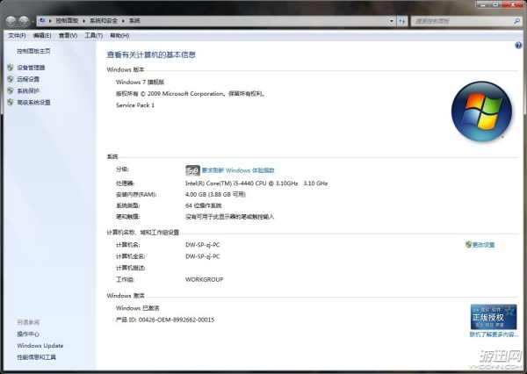Click the computer icon in address bar
The image size is (527, 374).
(x=42, y=21)
